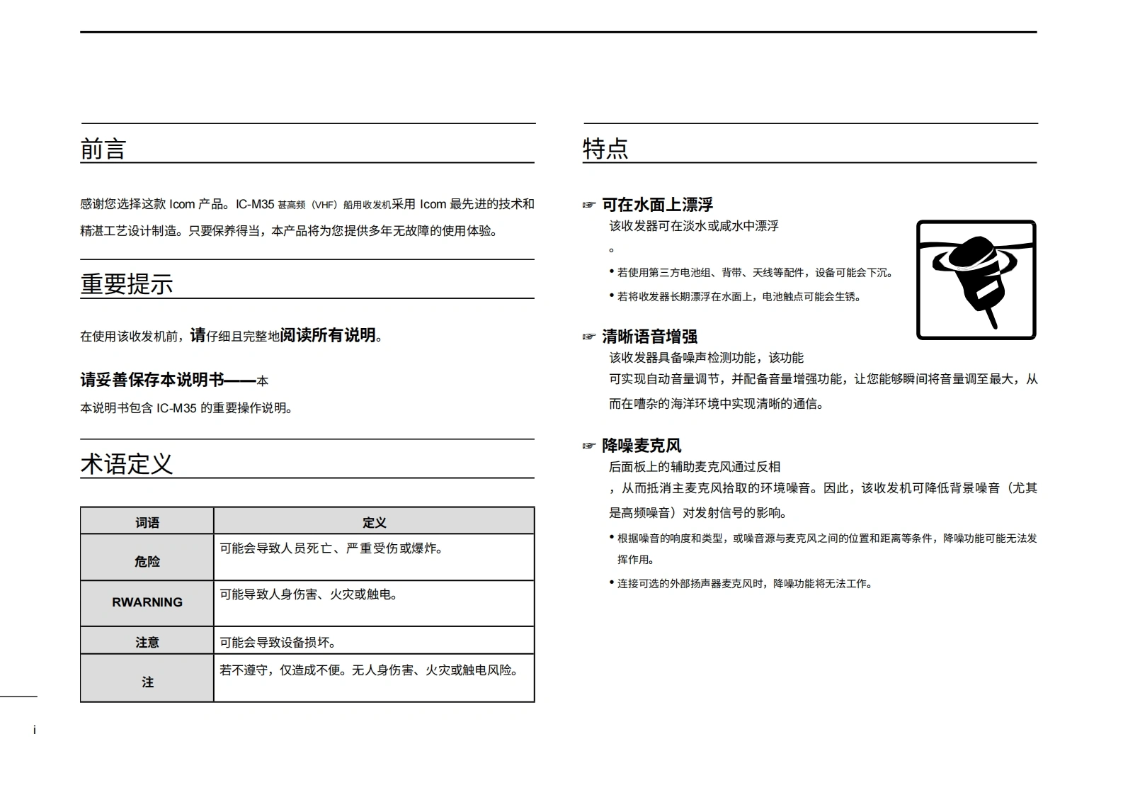The image size is (1123, 795).
Task: Click the 注意 term cell in the table
Action: [x=147, y=642]
